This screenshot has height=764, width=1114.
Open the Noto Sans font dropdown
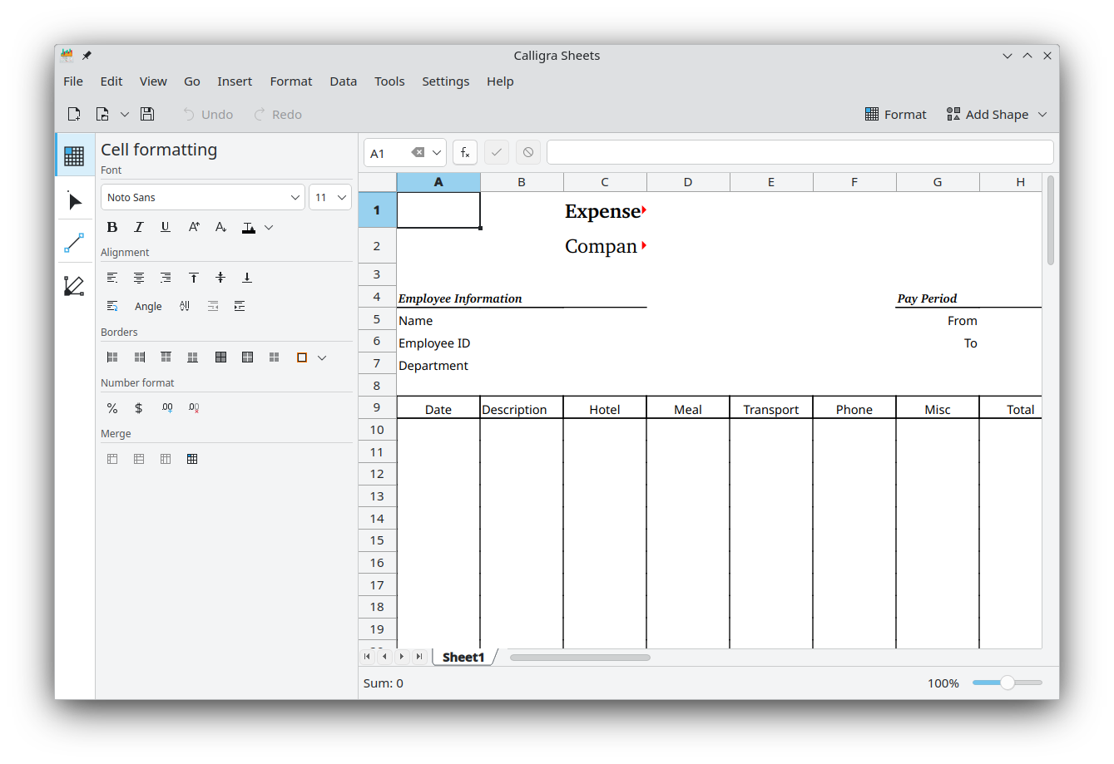[202, 198]
